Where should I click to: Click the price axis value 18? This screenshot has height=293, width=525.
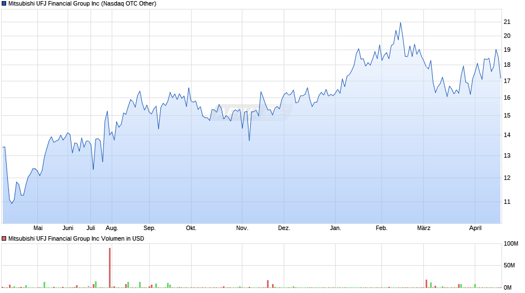pyautogui.click(x=507, y=65)
